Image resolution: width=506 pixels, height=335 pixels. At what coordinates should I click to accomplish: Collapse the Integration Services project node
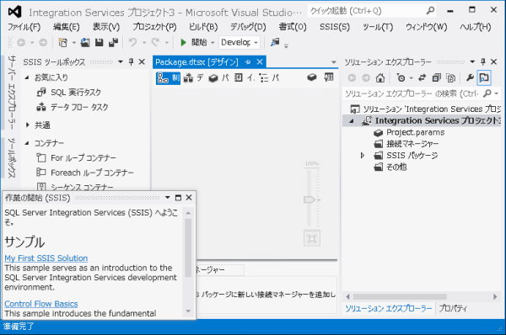(352, 121)
